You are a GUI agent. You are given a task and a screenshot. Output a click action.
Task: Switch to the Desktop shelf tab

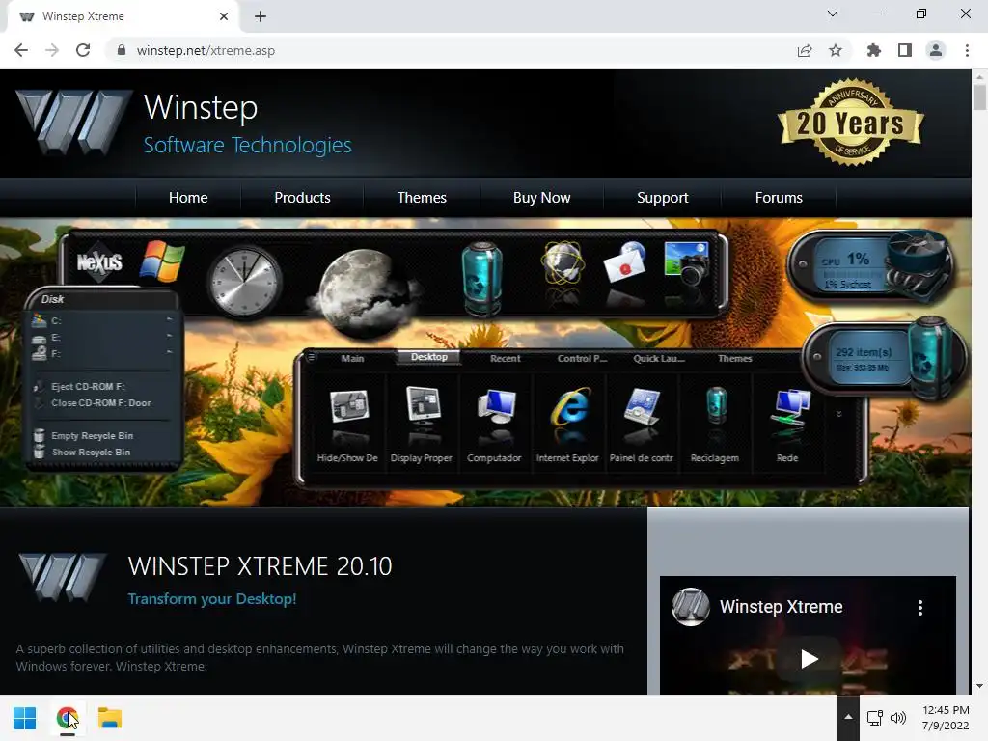pyautogui.click(x=429, y=357)
